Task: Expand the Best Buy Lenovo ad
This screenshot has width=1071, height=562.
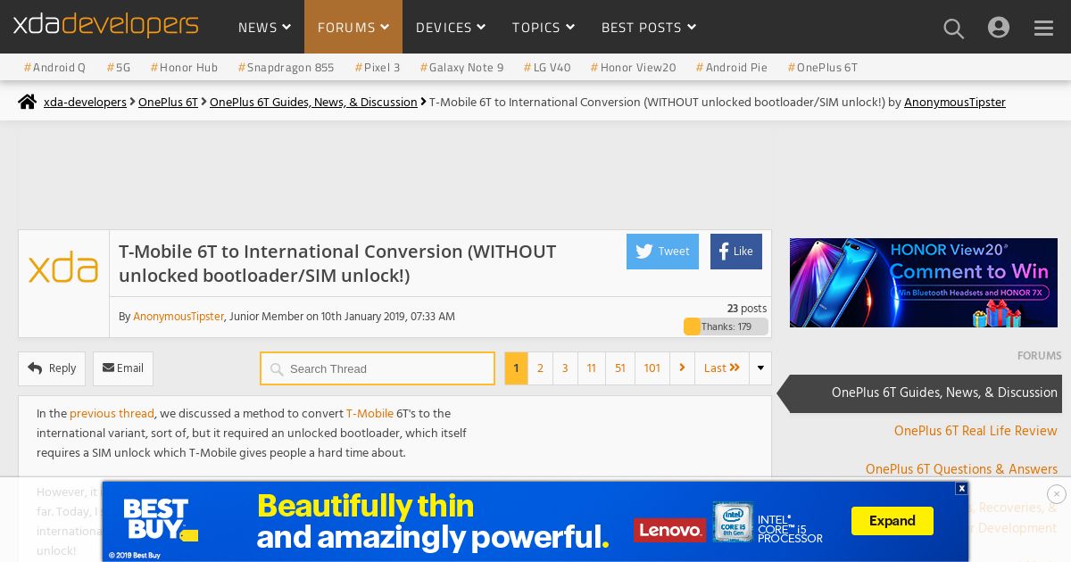Action: [x=892, y=521]
